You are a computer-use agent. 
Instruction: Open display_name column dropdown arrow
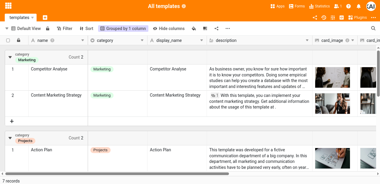pyautogui.click(x=201, y=40)
